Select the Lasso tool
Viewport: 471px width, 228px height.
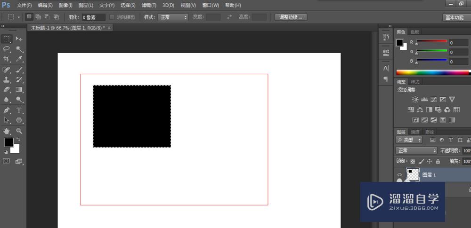coord(7,49)
